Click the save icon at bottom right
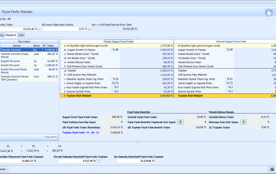276x174 pixels. coord(272,169)
